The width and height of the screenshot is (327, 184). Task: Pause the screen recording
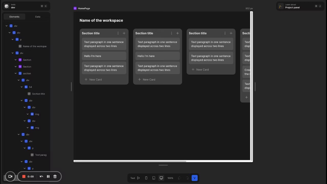coord(48,176)
